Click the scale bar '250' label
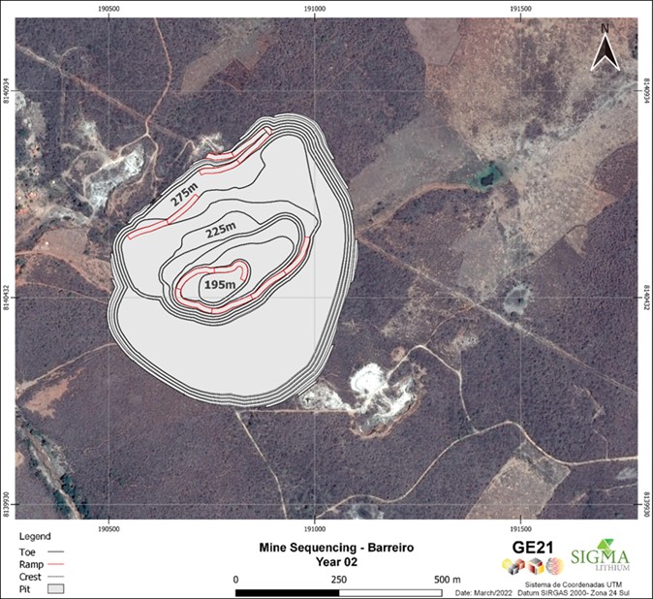This screenshot has height=599, width=653. (x=338, y=580)
